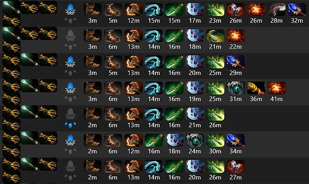Click the green fish-like item marked 21m
309x184 pixels.
(x=215, y=35)
